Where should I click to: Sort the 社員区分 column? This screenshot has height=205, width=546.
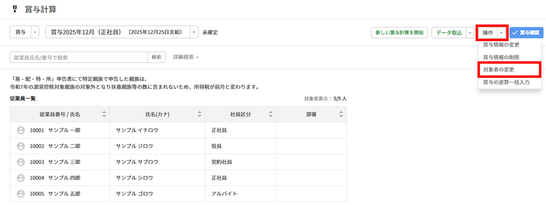(x=270, y=114)
